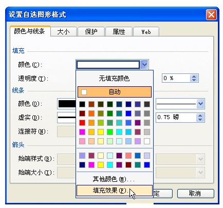The image size is (223, 208).
Task: Open the line style dropdown arrow
Action: click(x=200, y=104)
